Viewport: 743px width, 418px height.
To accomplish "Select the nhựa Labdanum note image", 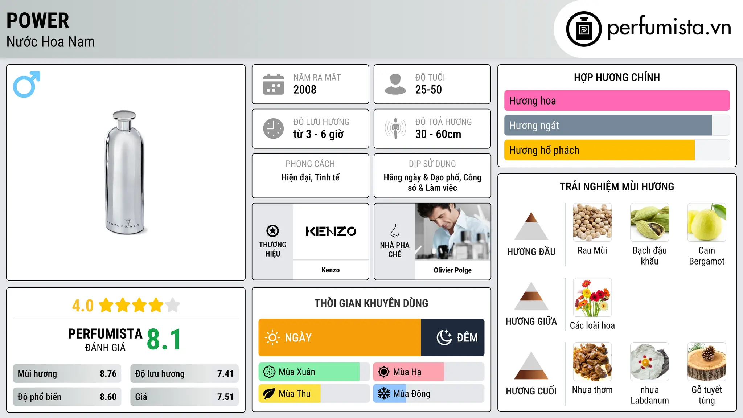I will pos(649,361).
